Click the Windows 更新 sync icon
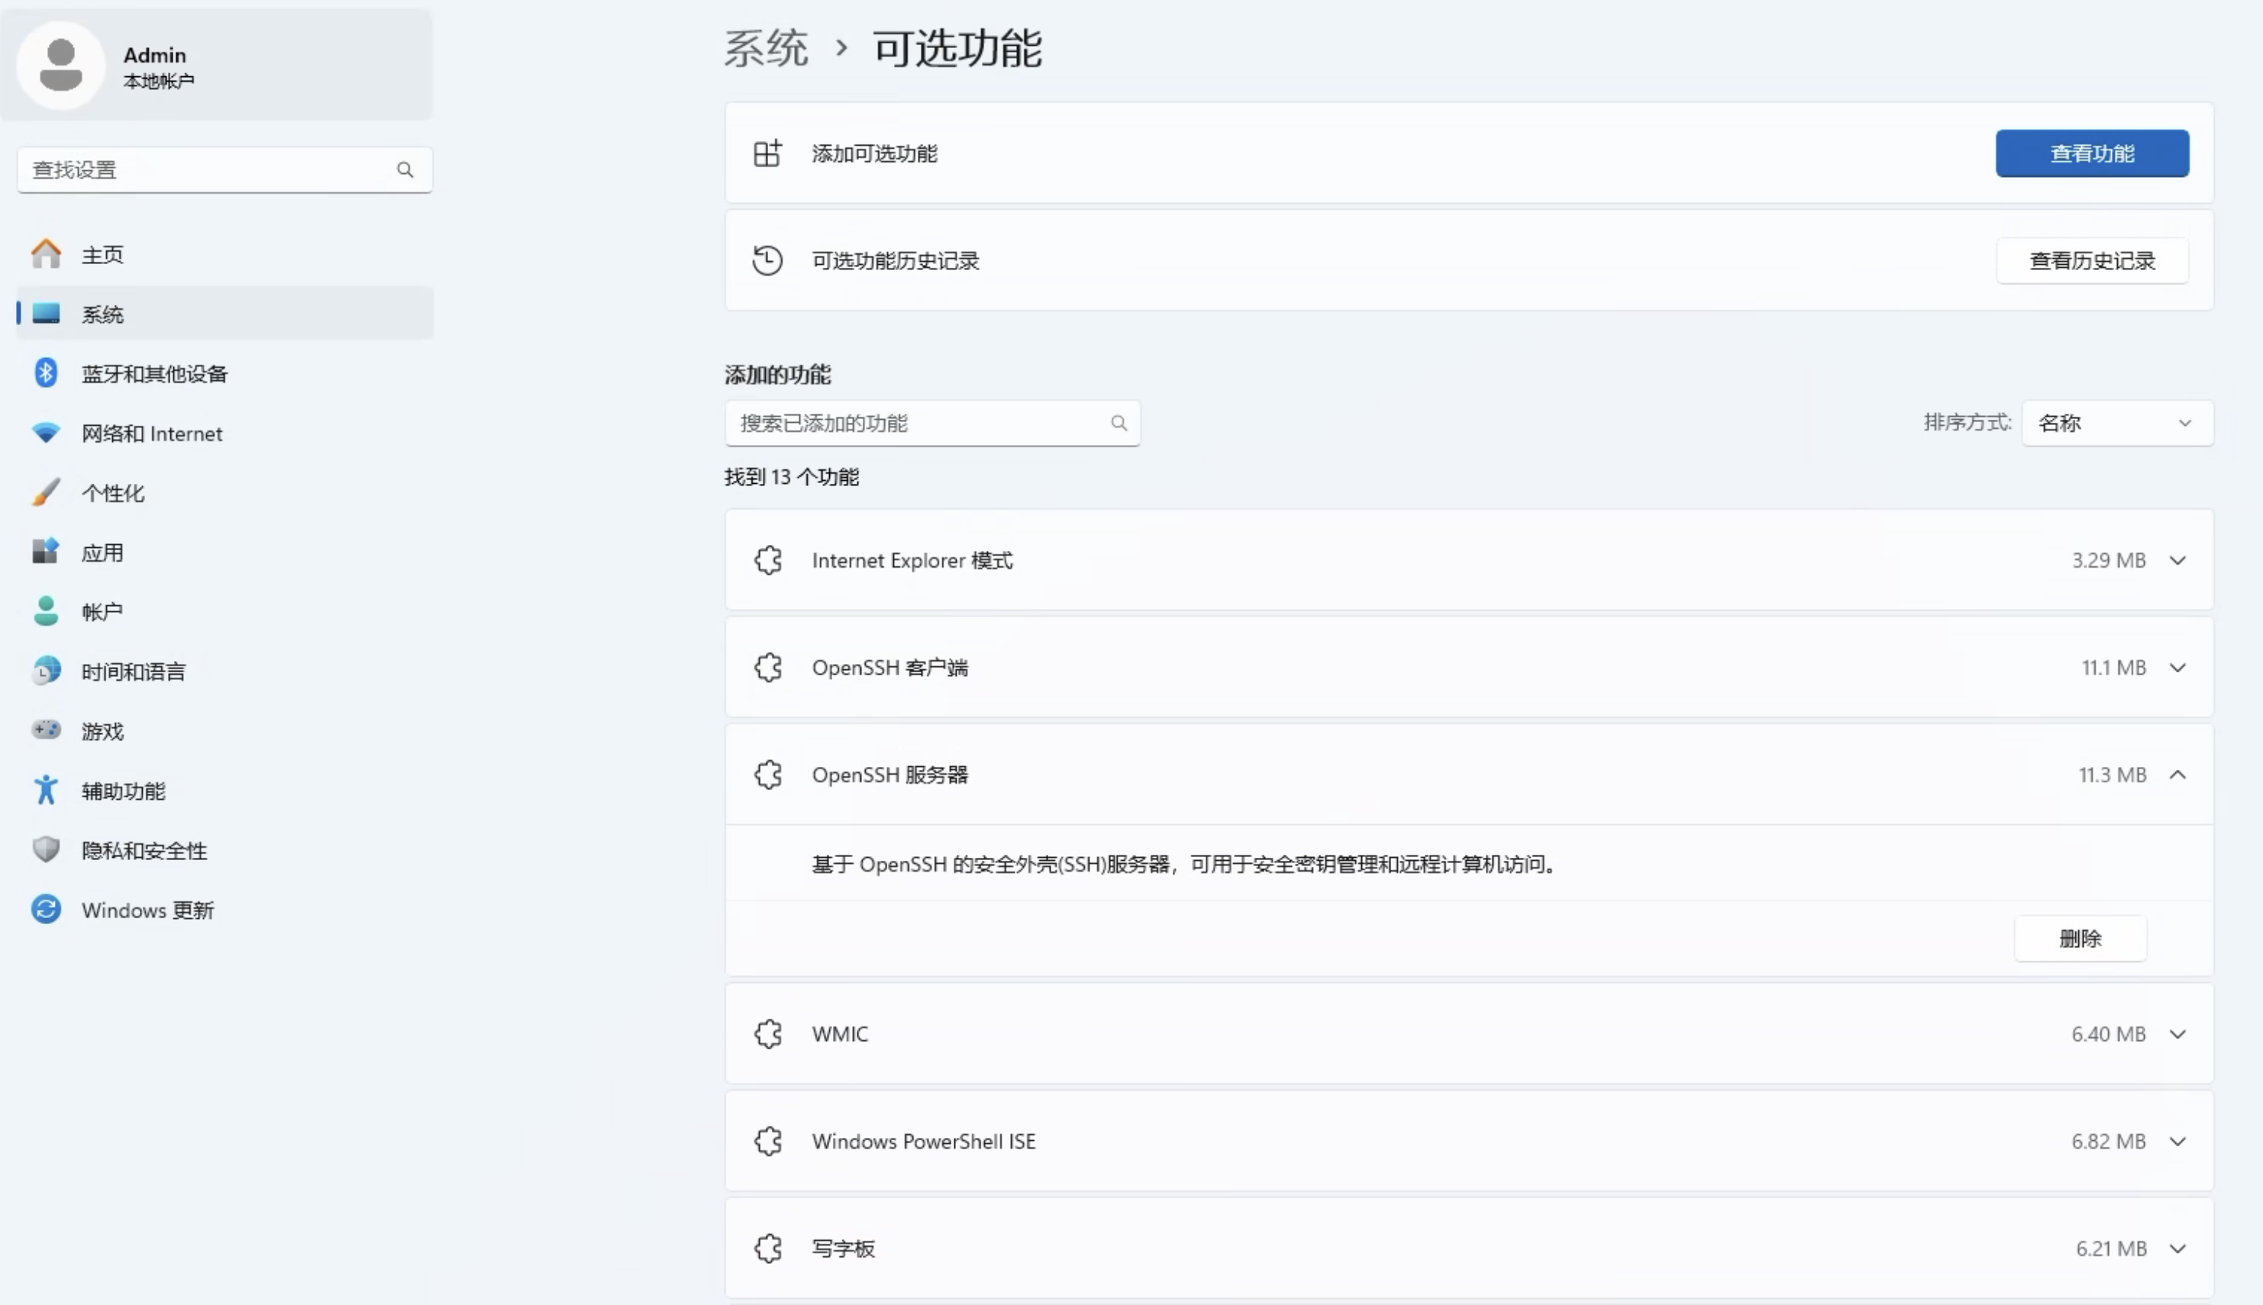 [x=46, y=909]
